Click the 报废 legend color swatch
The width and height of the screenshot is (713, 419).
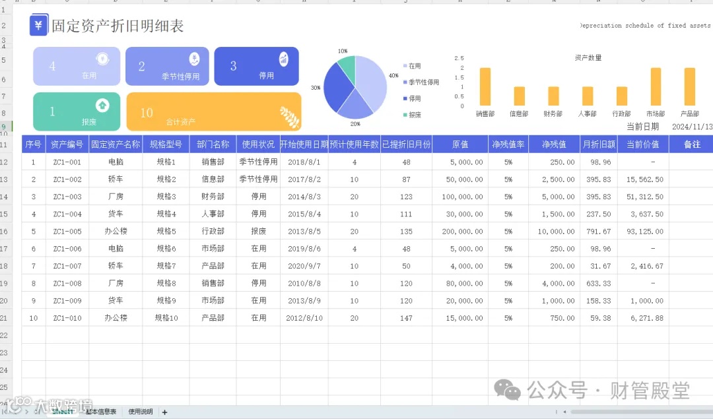tap(405, 115)
